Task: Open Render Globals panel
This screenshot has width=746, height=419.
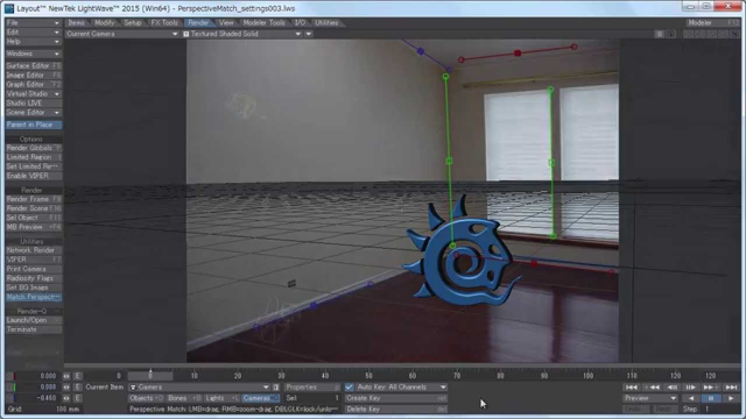Action: point(33,148)
